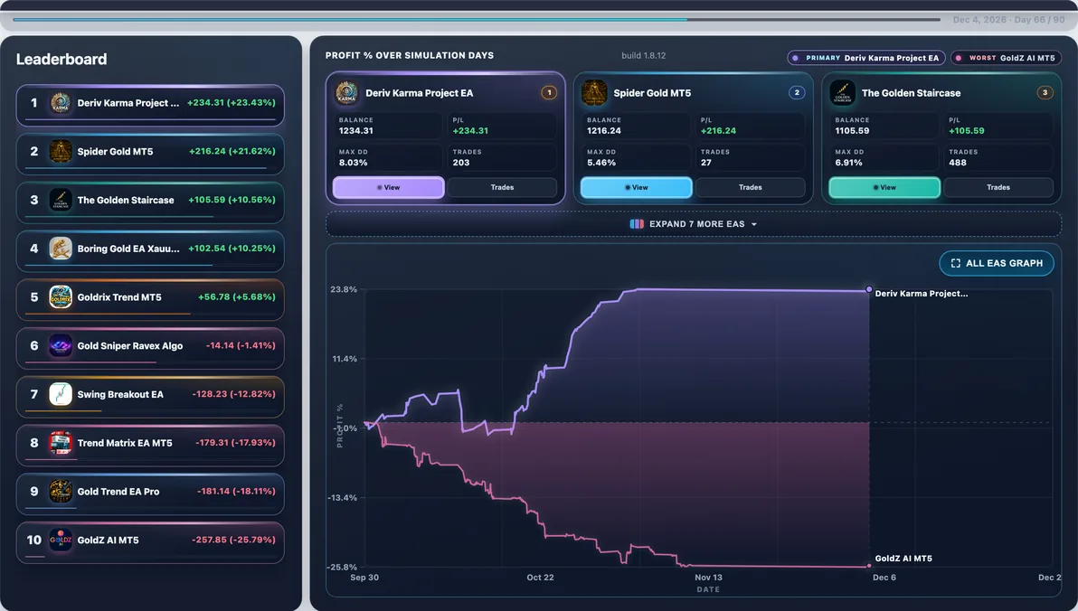
Task: Click the pink endpoint marker of GoldZ AI line
Action: (x=869, y=567)
